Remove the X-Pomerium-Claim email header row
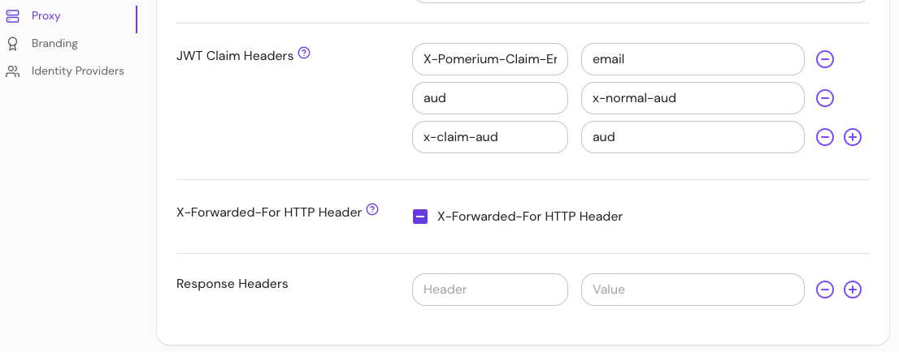899x352 pixels. tap(825, 59)
